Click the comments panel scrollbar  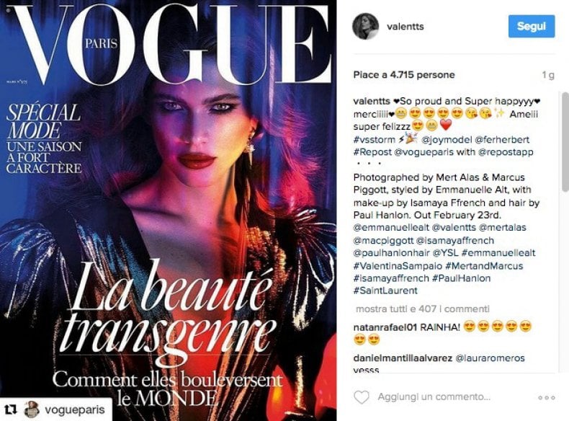click(x=565, y=142)
